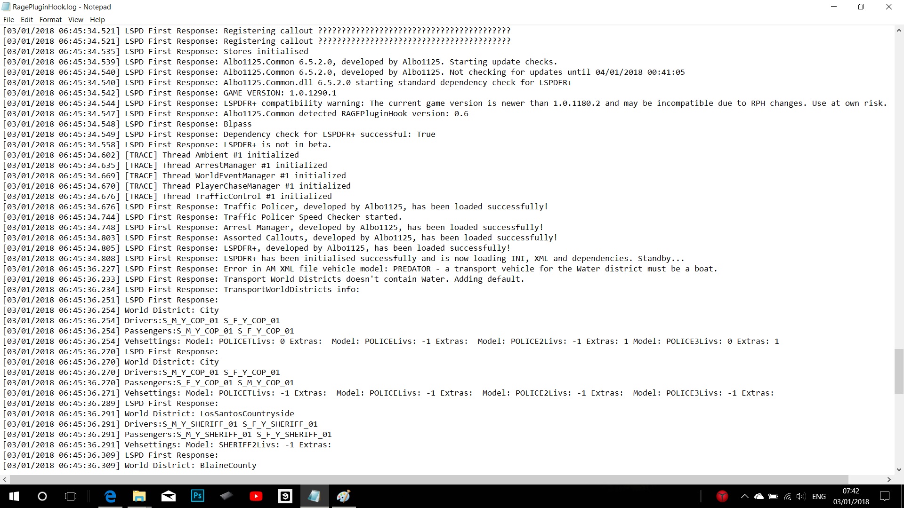
Task: Open File Explorer from taskbar
Action: coord(139,496)
